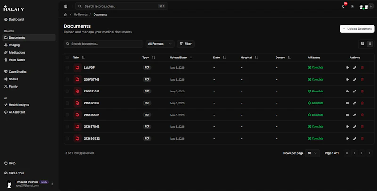Sort by Title column

[x=79, y=58]
